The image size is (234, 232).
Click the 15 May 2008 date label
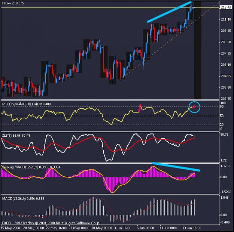10,228
